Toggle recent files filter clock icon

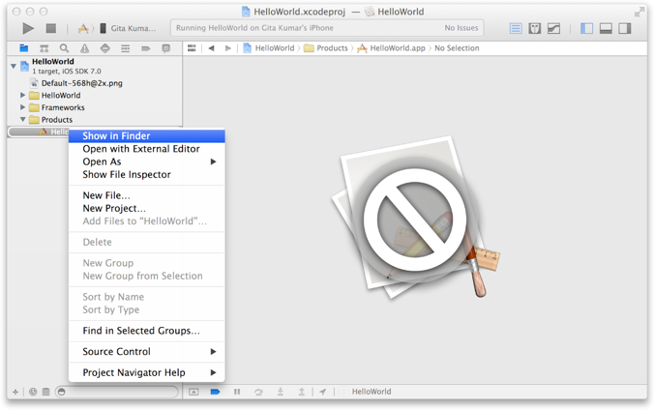33,392
